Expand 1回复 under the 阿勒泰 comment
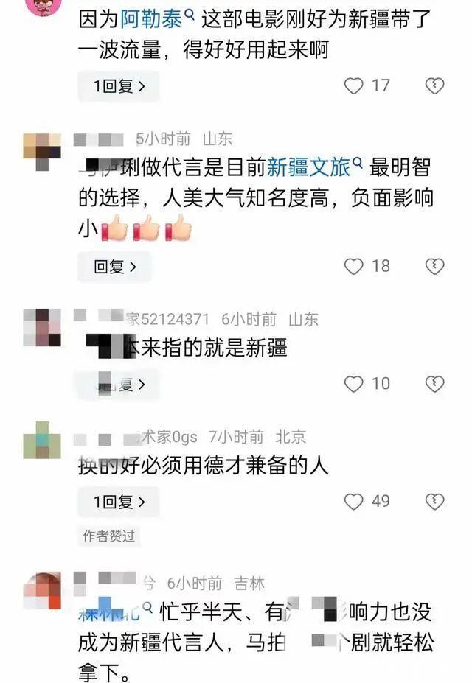472x683 pixels. coord(119,86)
